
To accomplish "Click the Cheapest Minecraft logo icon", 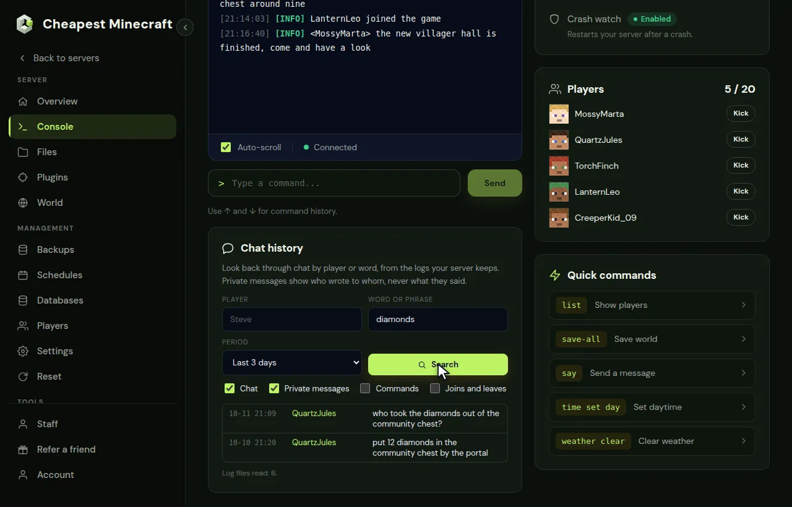I will pos(25,24).
